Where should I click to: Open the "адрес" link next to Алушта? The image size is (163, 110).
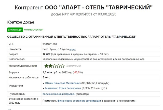(x=73, y=49)
